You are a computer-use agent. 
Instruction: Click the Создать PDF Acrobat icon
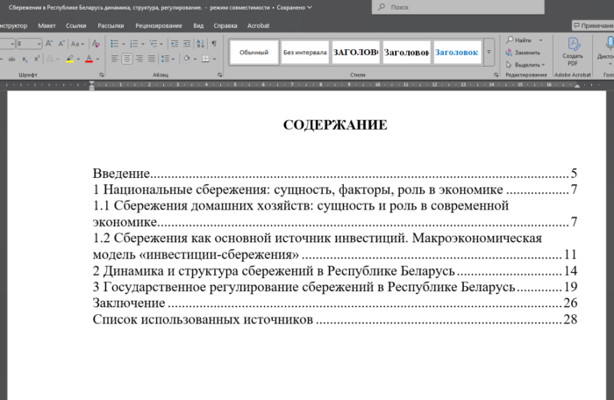(x=573, y=52)
